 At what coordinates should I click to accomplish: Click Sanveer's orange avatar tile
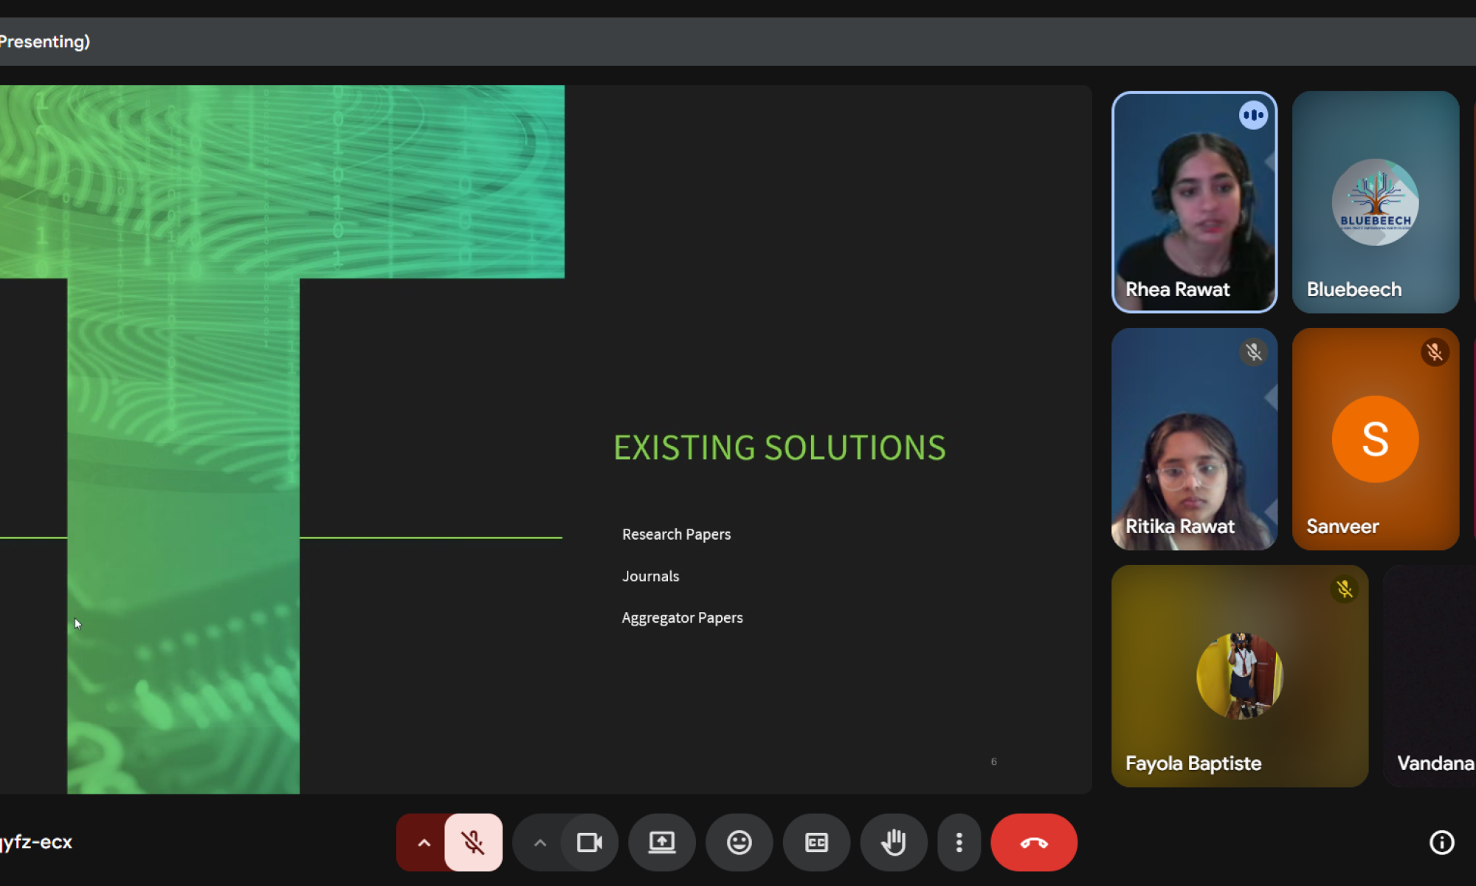pos(1376,439)
